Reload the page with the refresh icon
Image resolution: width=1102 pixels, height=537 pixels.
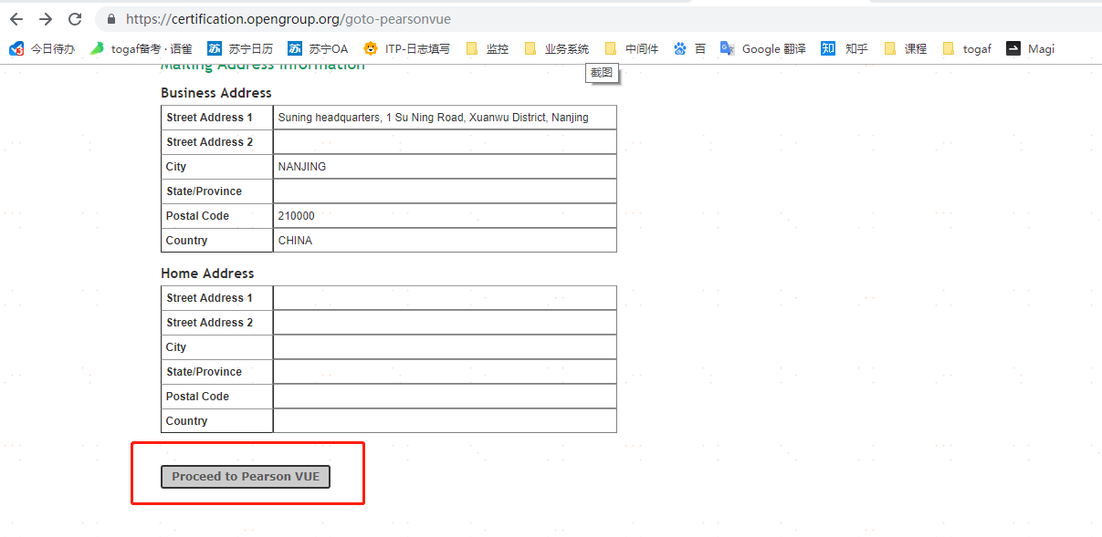[x=75, y=19]
